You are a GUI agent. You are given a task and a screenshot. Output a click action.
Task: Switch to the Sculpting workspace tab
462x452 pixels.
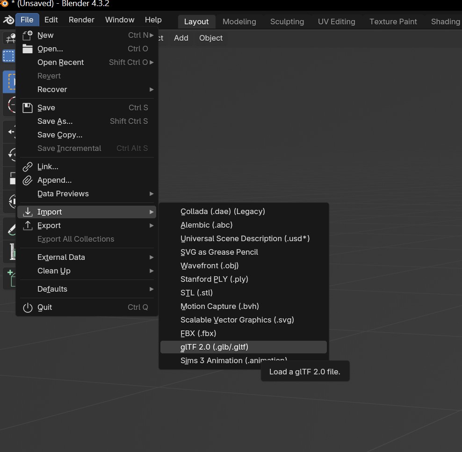coord(287,22)
